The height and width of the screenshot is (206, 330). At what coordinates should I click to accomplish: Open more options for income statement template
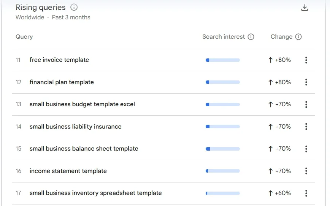click(306, 171)
